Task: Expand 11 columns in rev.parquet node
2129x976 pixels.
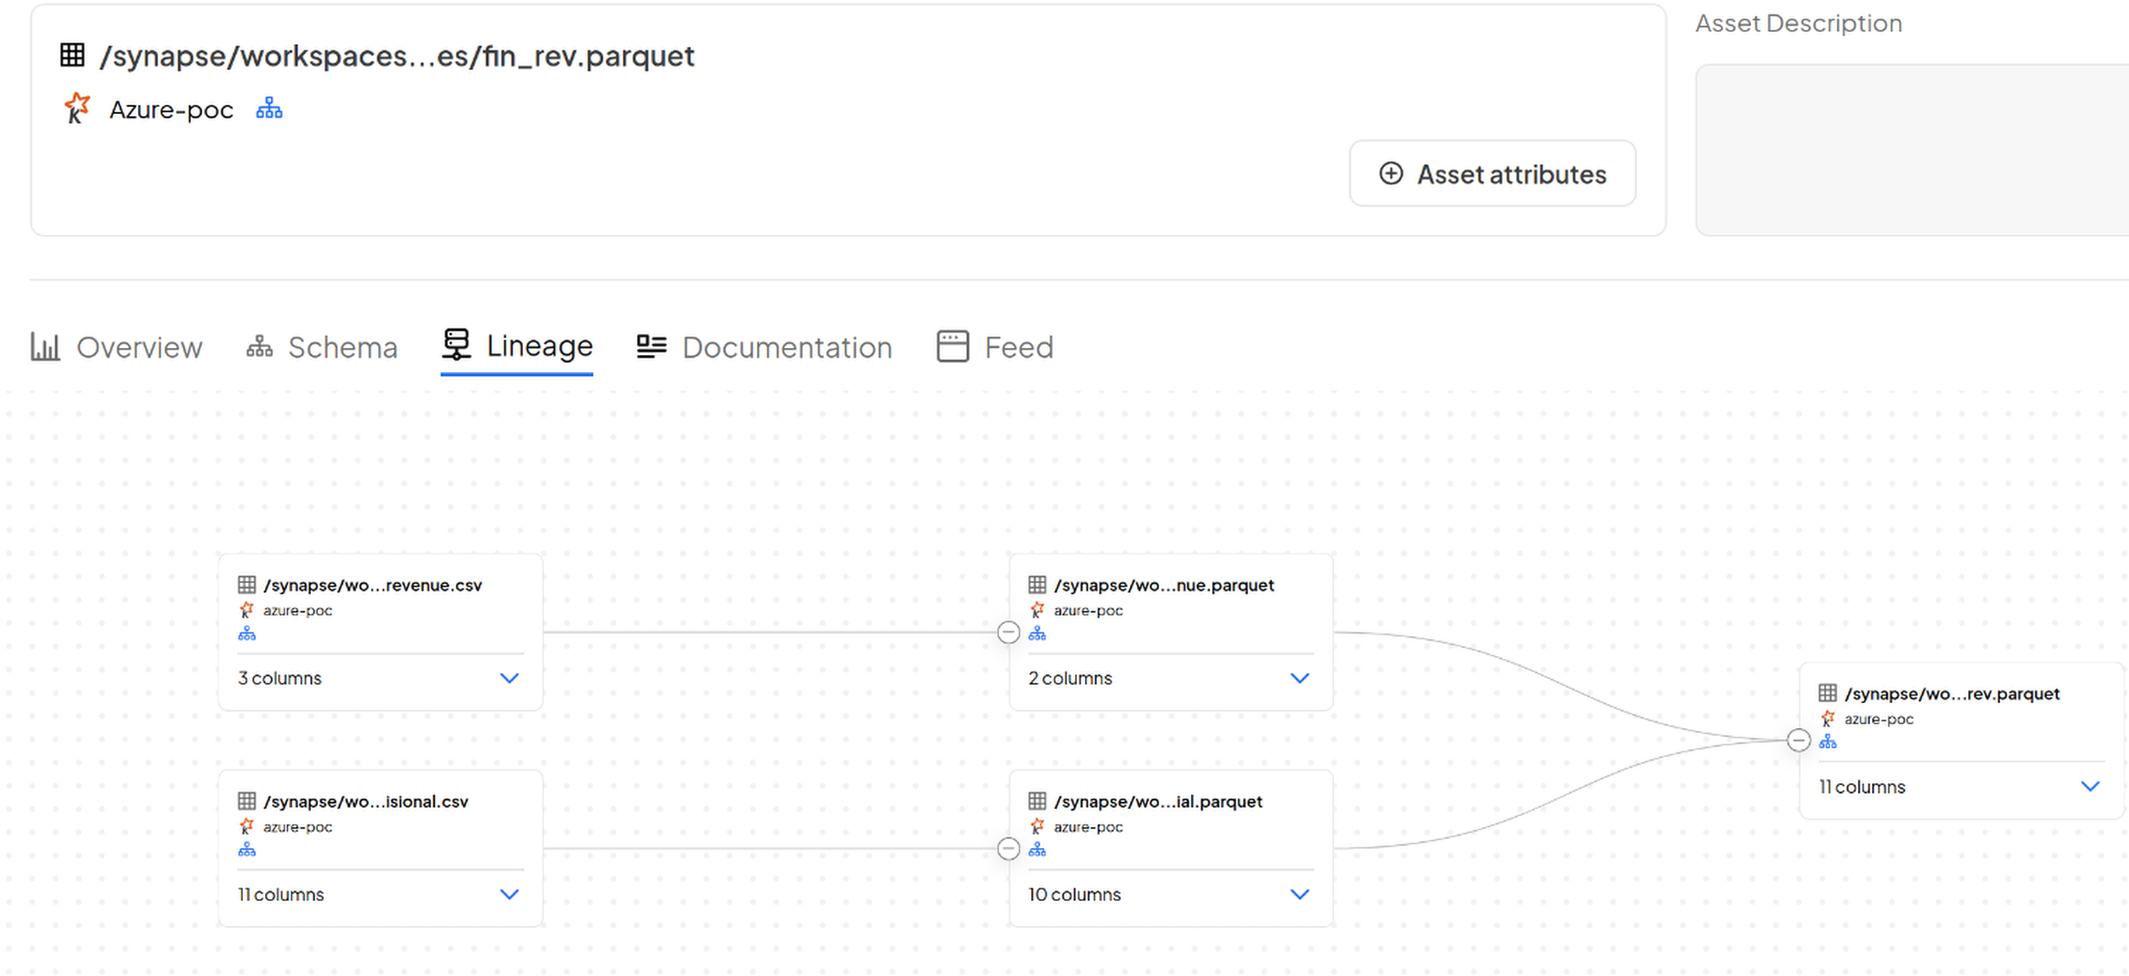Action: click(2090, 787)
